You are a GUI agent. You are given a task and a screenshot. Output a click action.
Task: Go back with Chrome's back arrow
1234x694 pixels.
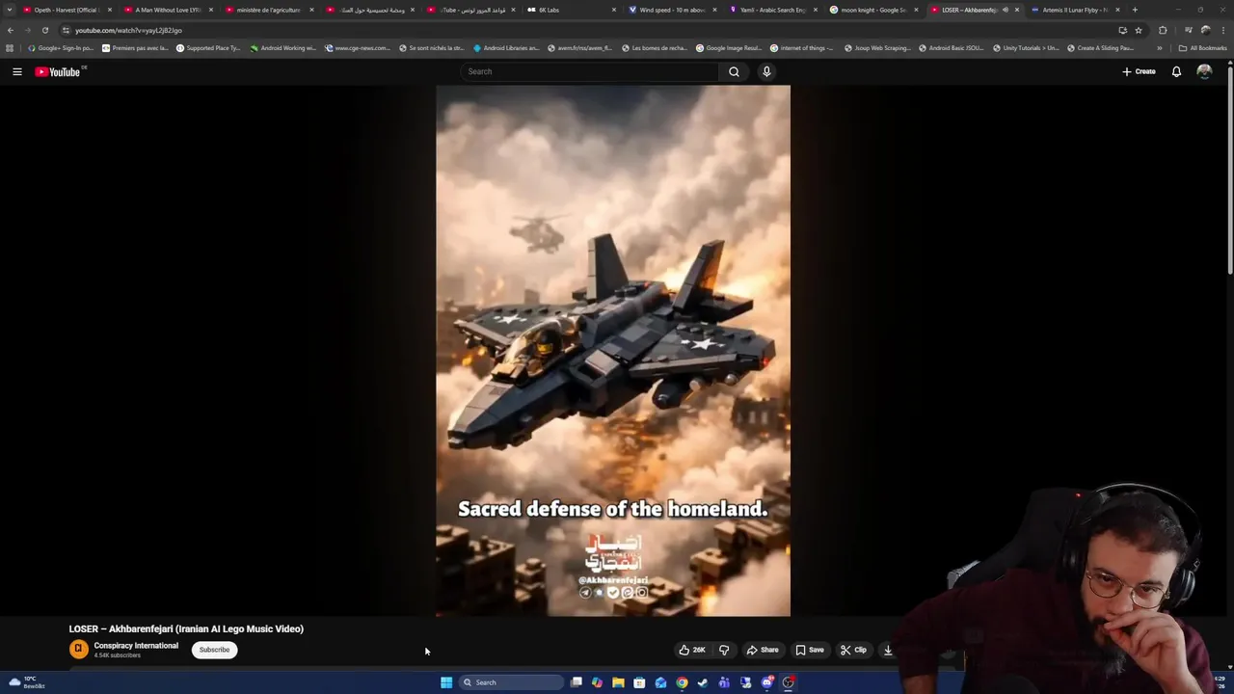coord(11,30)
